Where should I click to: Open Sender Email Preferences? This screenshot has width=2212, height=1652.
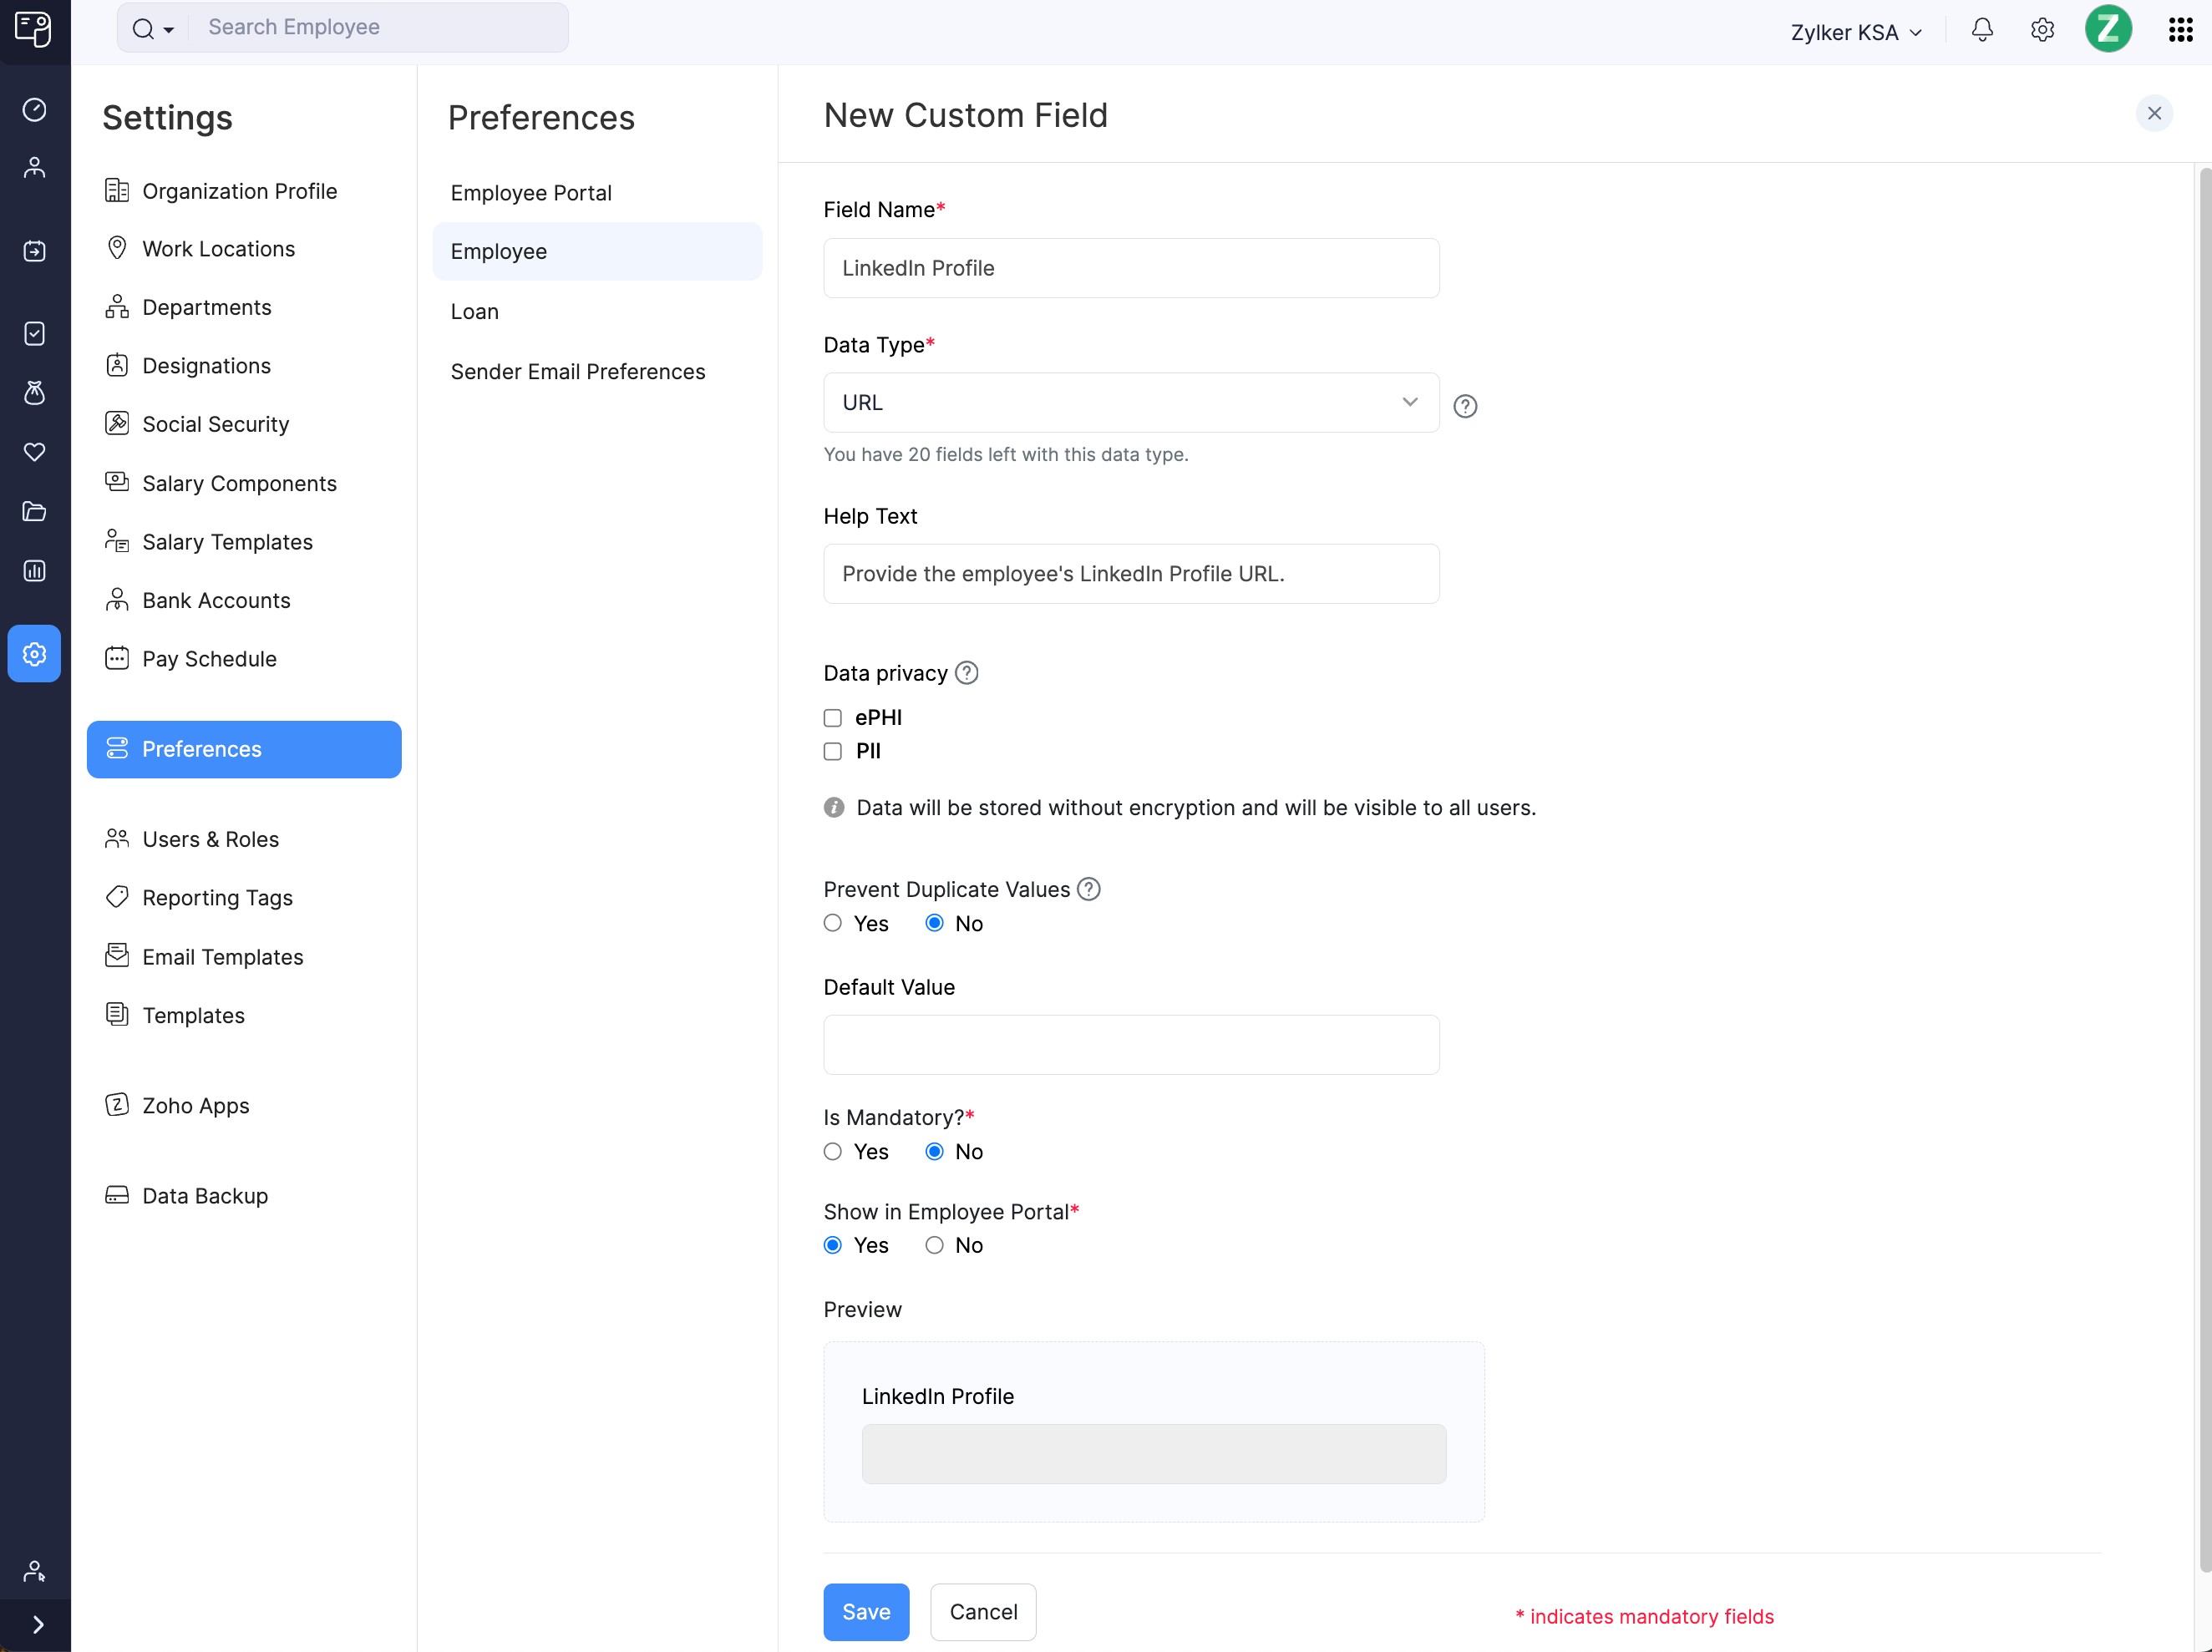coord(578,371)
